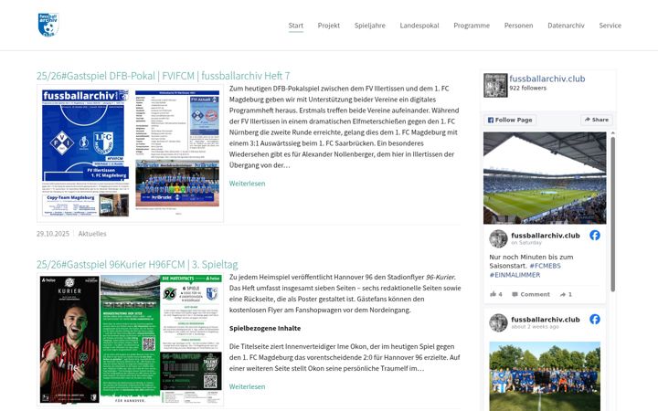Click the 'about 2 weeks ago' timestamp
Viewport: 658px width, 411px height.
[x=535, y=327]
